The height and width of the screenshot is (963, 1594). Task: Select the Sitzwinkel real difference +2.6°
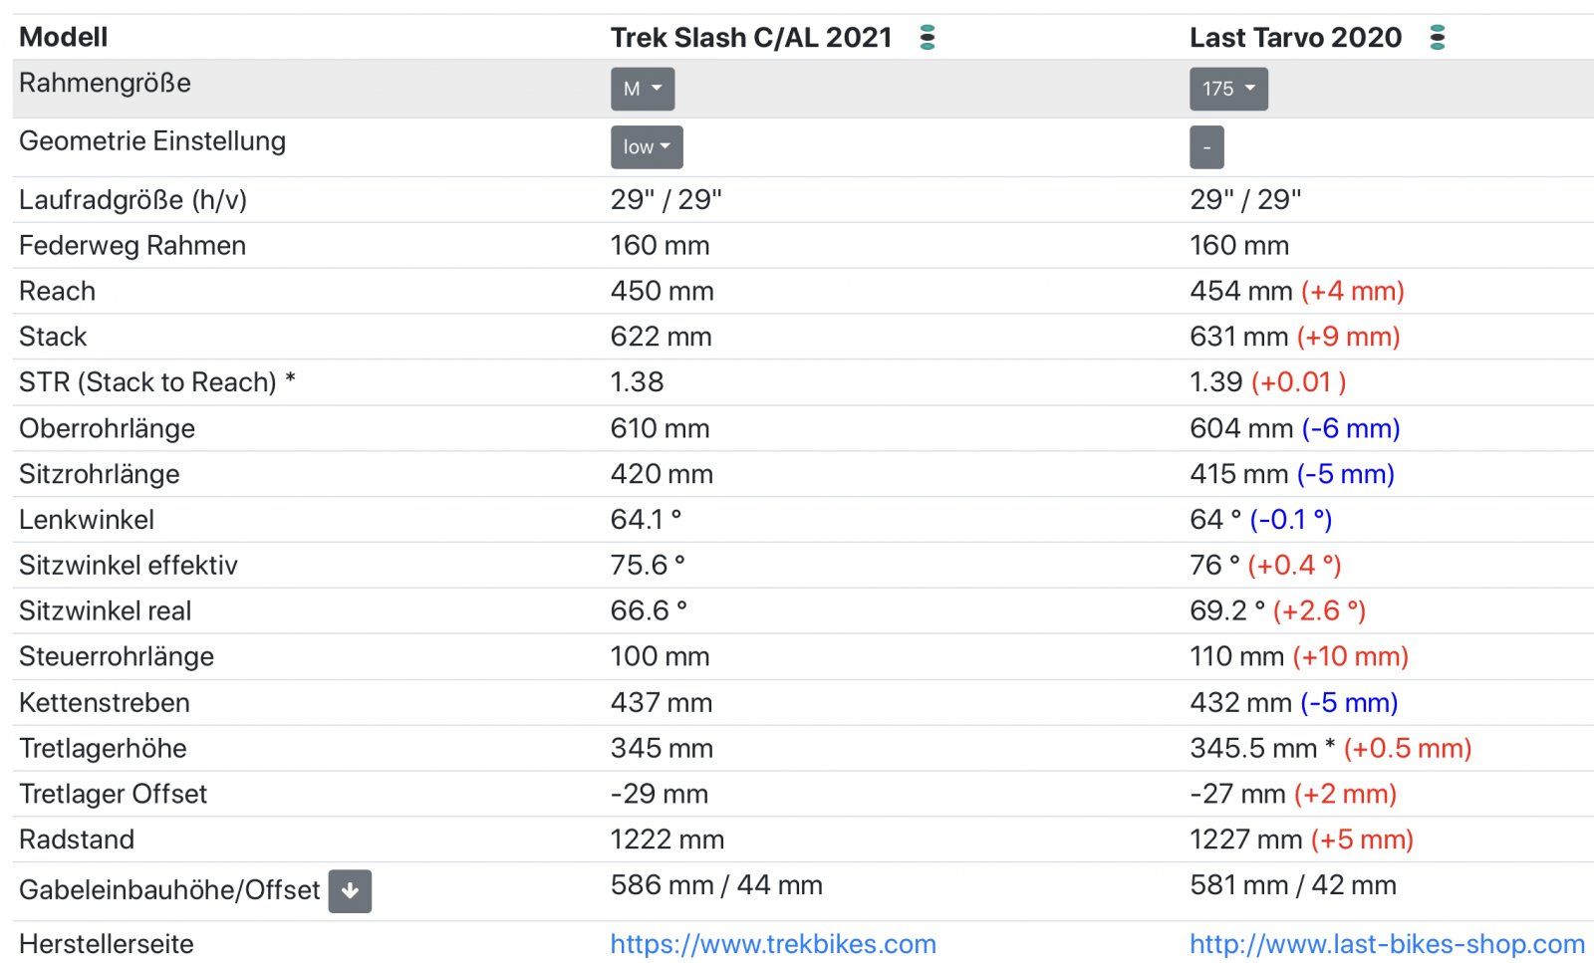click(1319, 610)
